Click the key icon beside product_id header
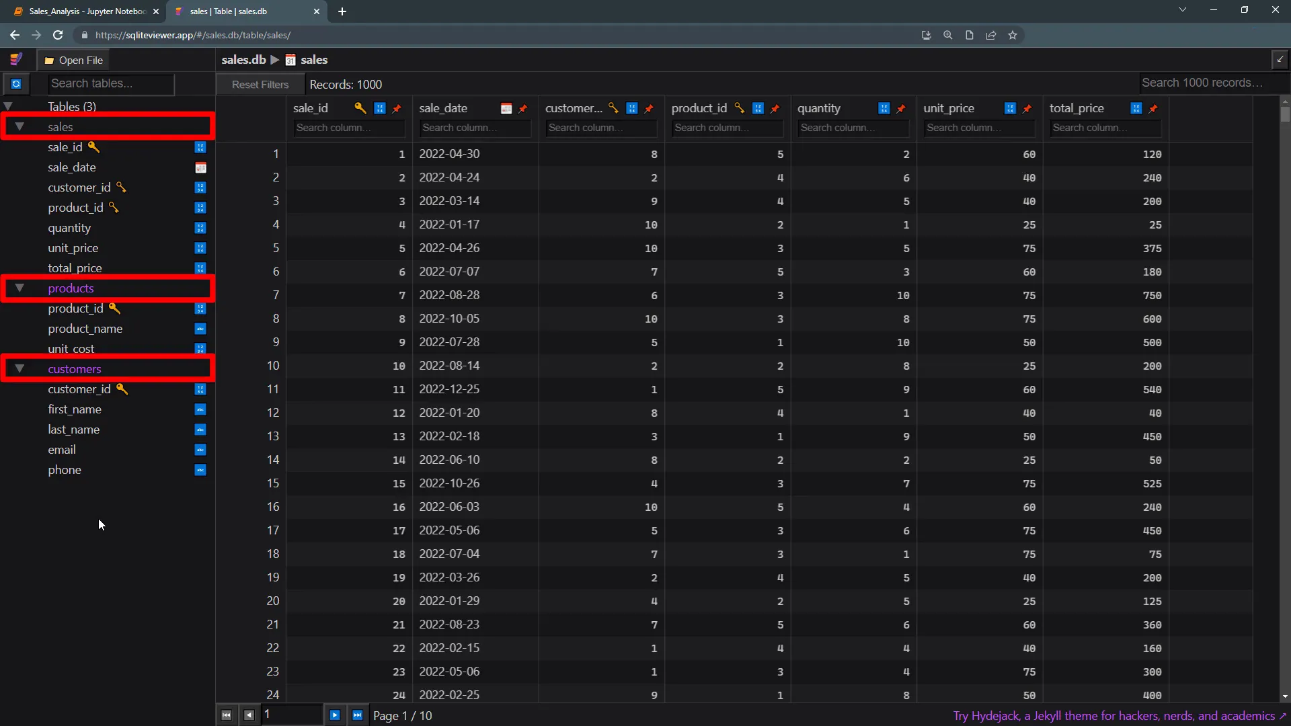The height and width of the screenshot is (726, 1291). [x=740, y=108]
